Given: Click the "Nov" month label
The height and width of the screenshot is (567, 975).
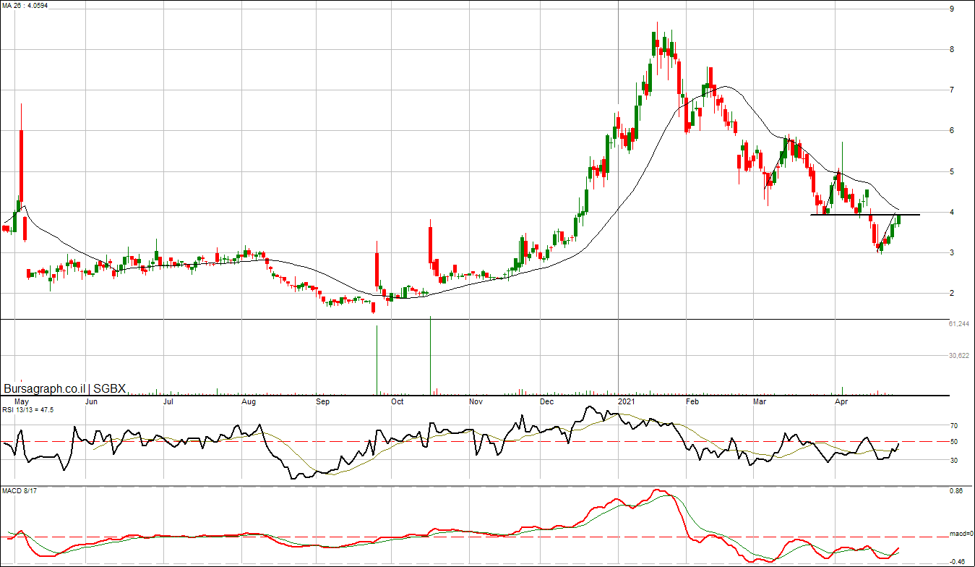Looking at the screenshot, I should (475, 400).
